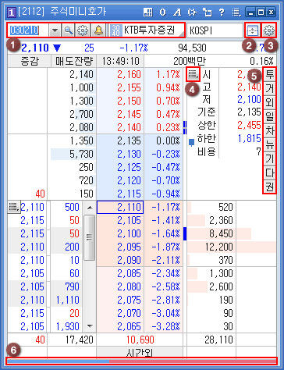Click the stock code input field
This screenshot has width=284, height=370.
pyautogui.click(x=28, y=30)
